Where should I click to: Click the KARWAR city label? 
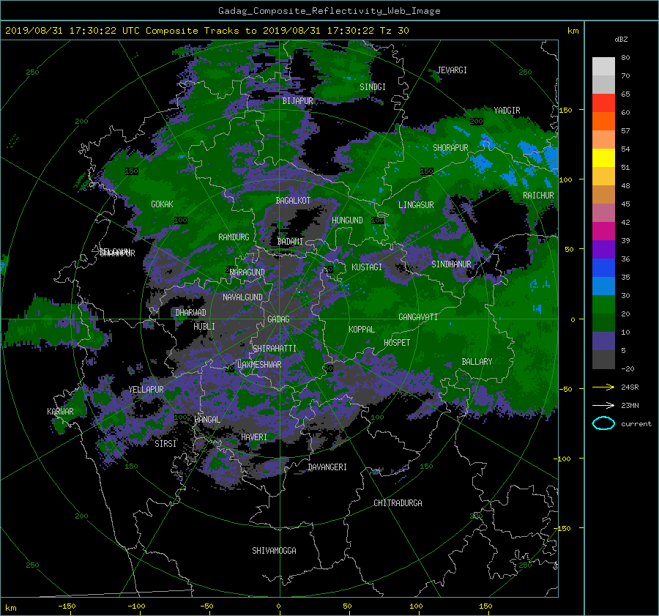tap(60, 412)
